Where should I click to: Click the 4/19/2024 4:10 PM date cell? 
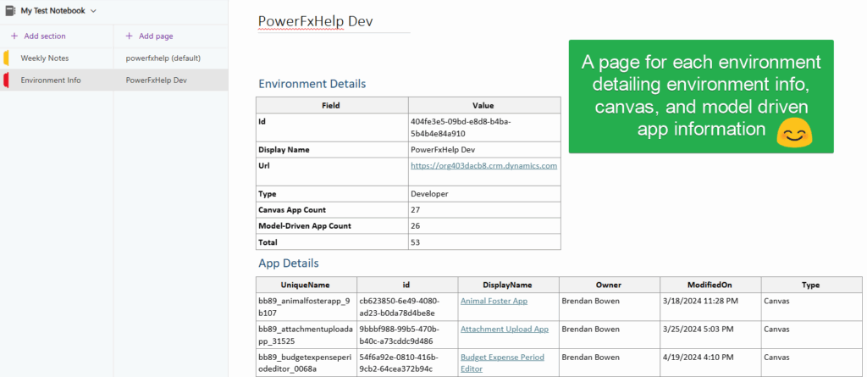click(x=710, y=363)
